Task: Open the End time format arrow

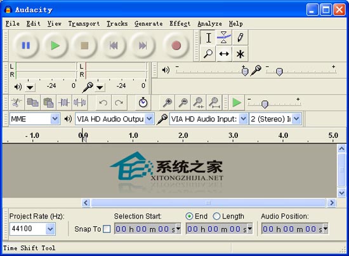Action: tap(250, 229)
